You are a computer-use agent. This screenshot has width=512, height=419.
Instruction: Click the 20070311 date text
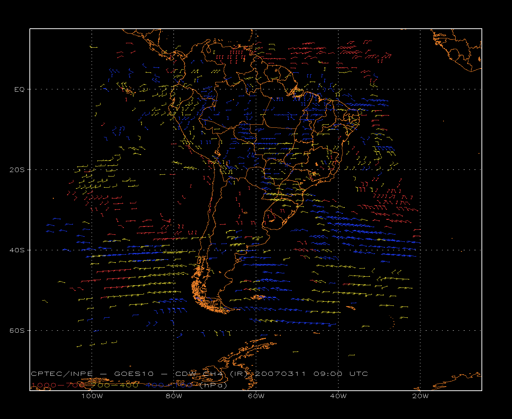(280, 374)
